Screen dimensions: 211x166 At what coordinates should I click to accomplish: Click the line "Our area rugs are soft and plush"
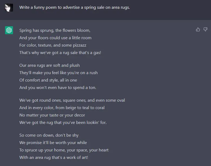[x=50, y=65]
